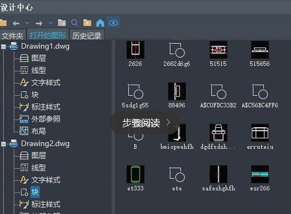The width and height of the screenshot is (291, 214).
Task: Click block icon 2662d6g6
Action: [177, 50]
